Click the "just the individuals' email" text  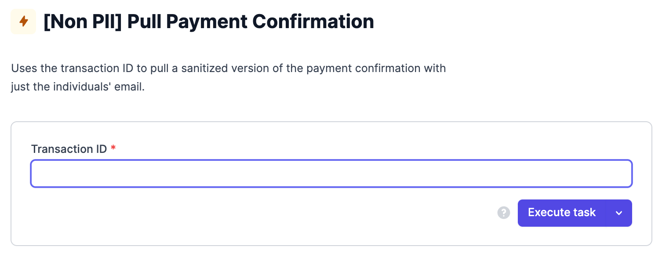[x=78, y=87]
